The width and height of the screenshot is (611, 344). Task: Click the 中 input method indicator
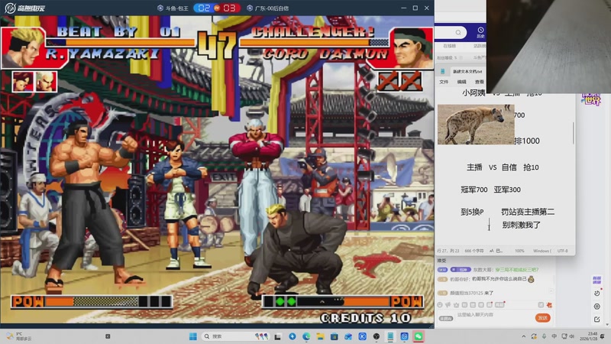[554, 336]
